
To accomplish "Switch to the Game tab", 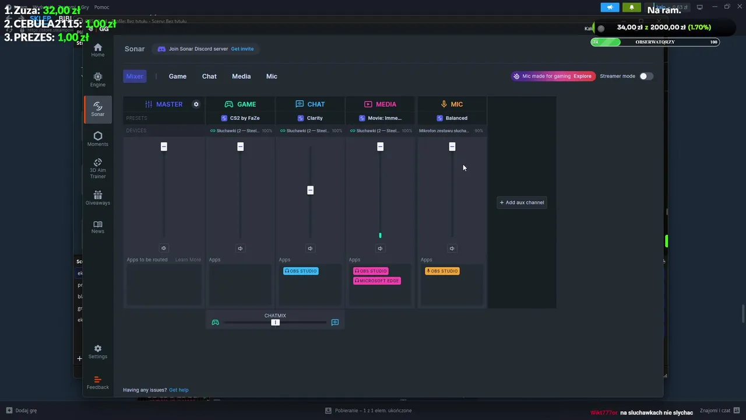I will [178, 76].
